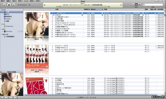Screen dimensions: 166x99
Task: Skip to the next track
Action: coord(14,5)
